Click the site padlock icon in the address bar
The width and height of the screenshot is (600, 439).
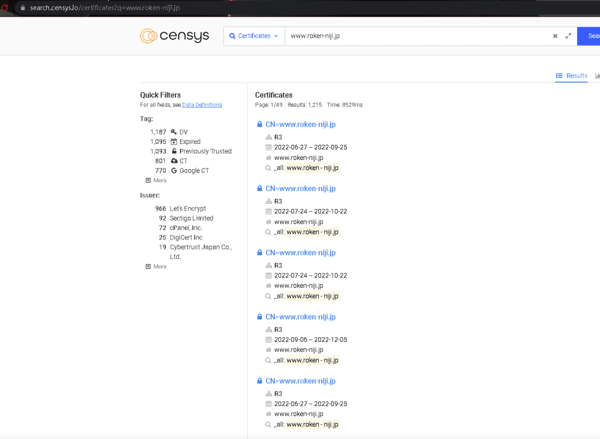click(23, 8)
